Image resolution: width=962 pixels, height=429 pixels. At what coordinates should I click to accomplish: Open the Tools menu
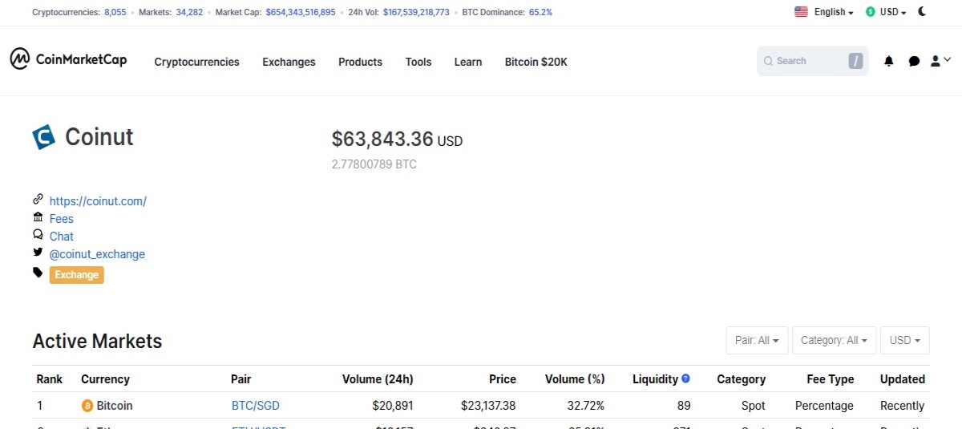[418, 62]
